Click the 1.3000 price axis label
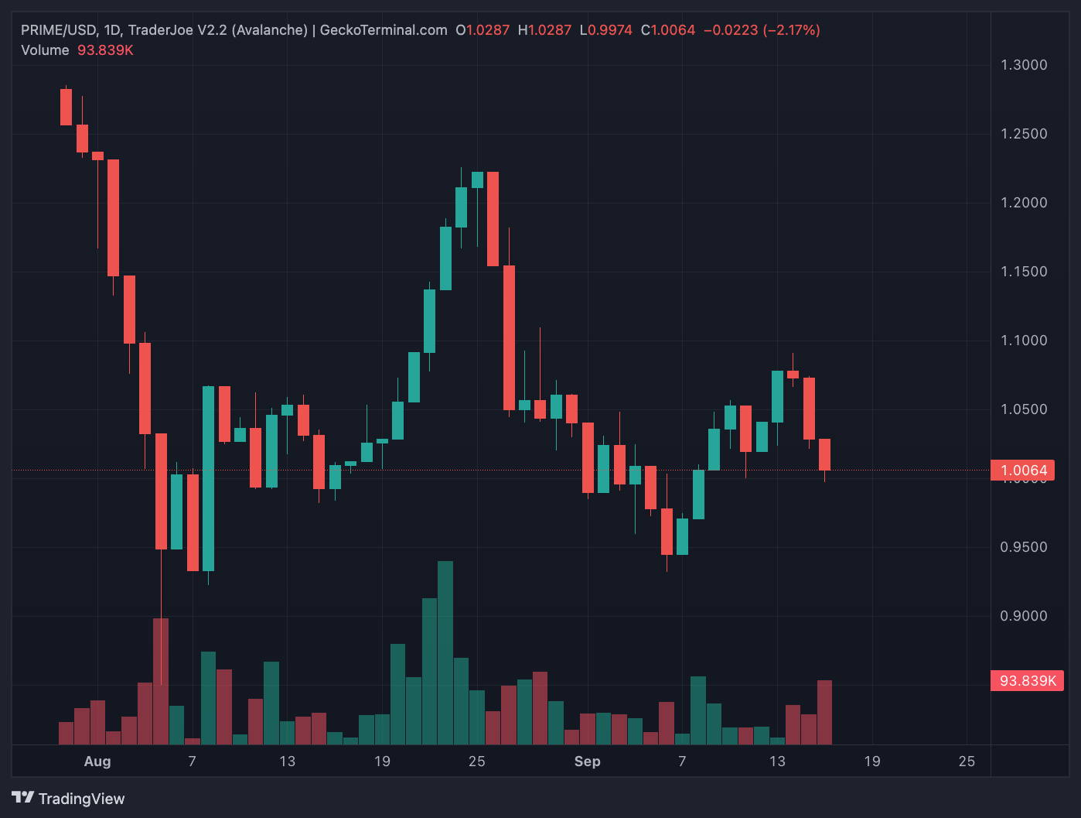The image size is (1081, 818). 1024,65
